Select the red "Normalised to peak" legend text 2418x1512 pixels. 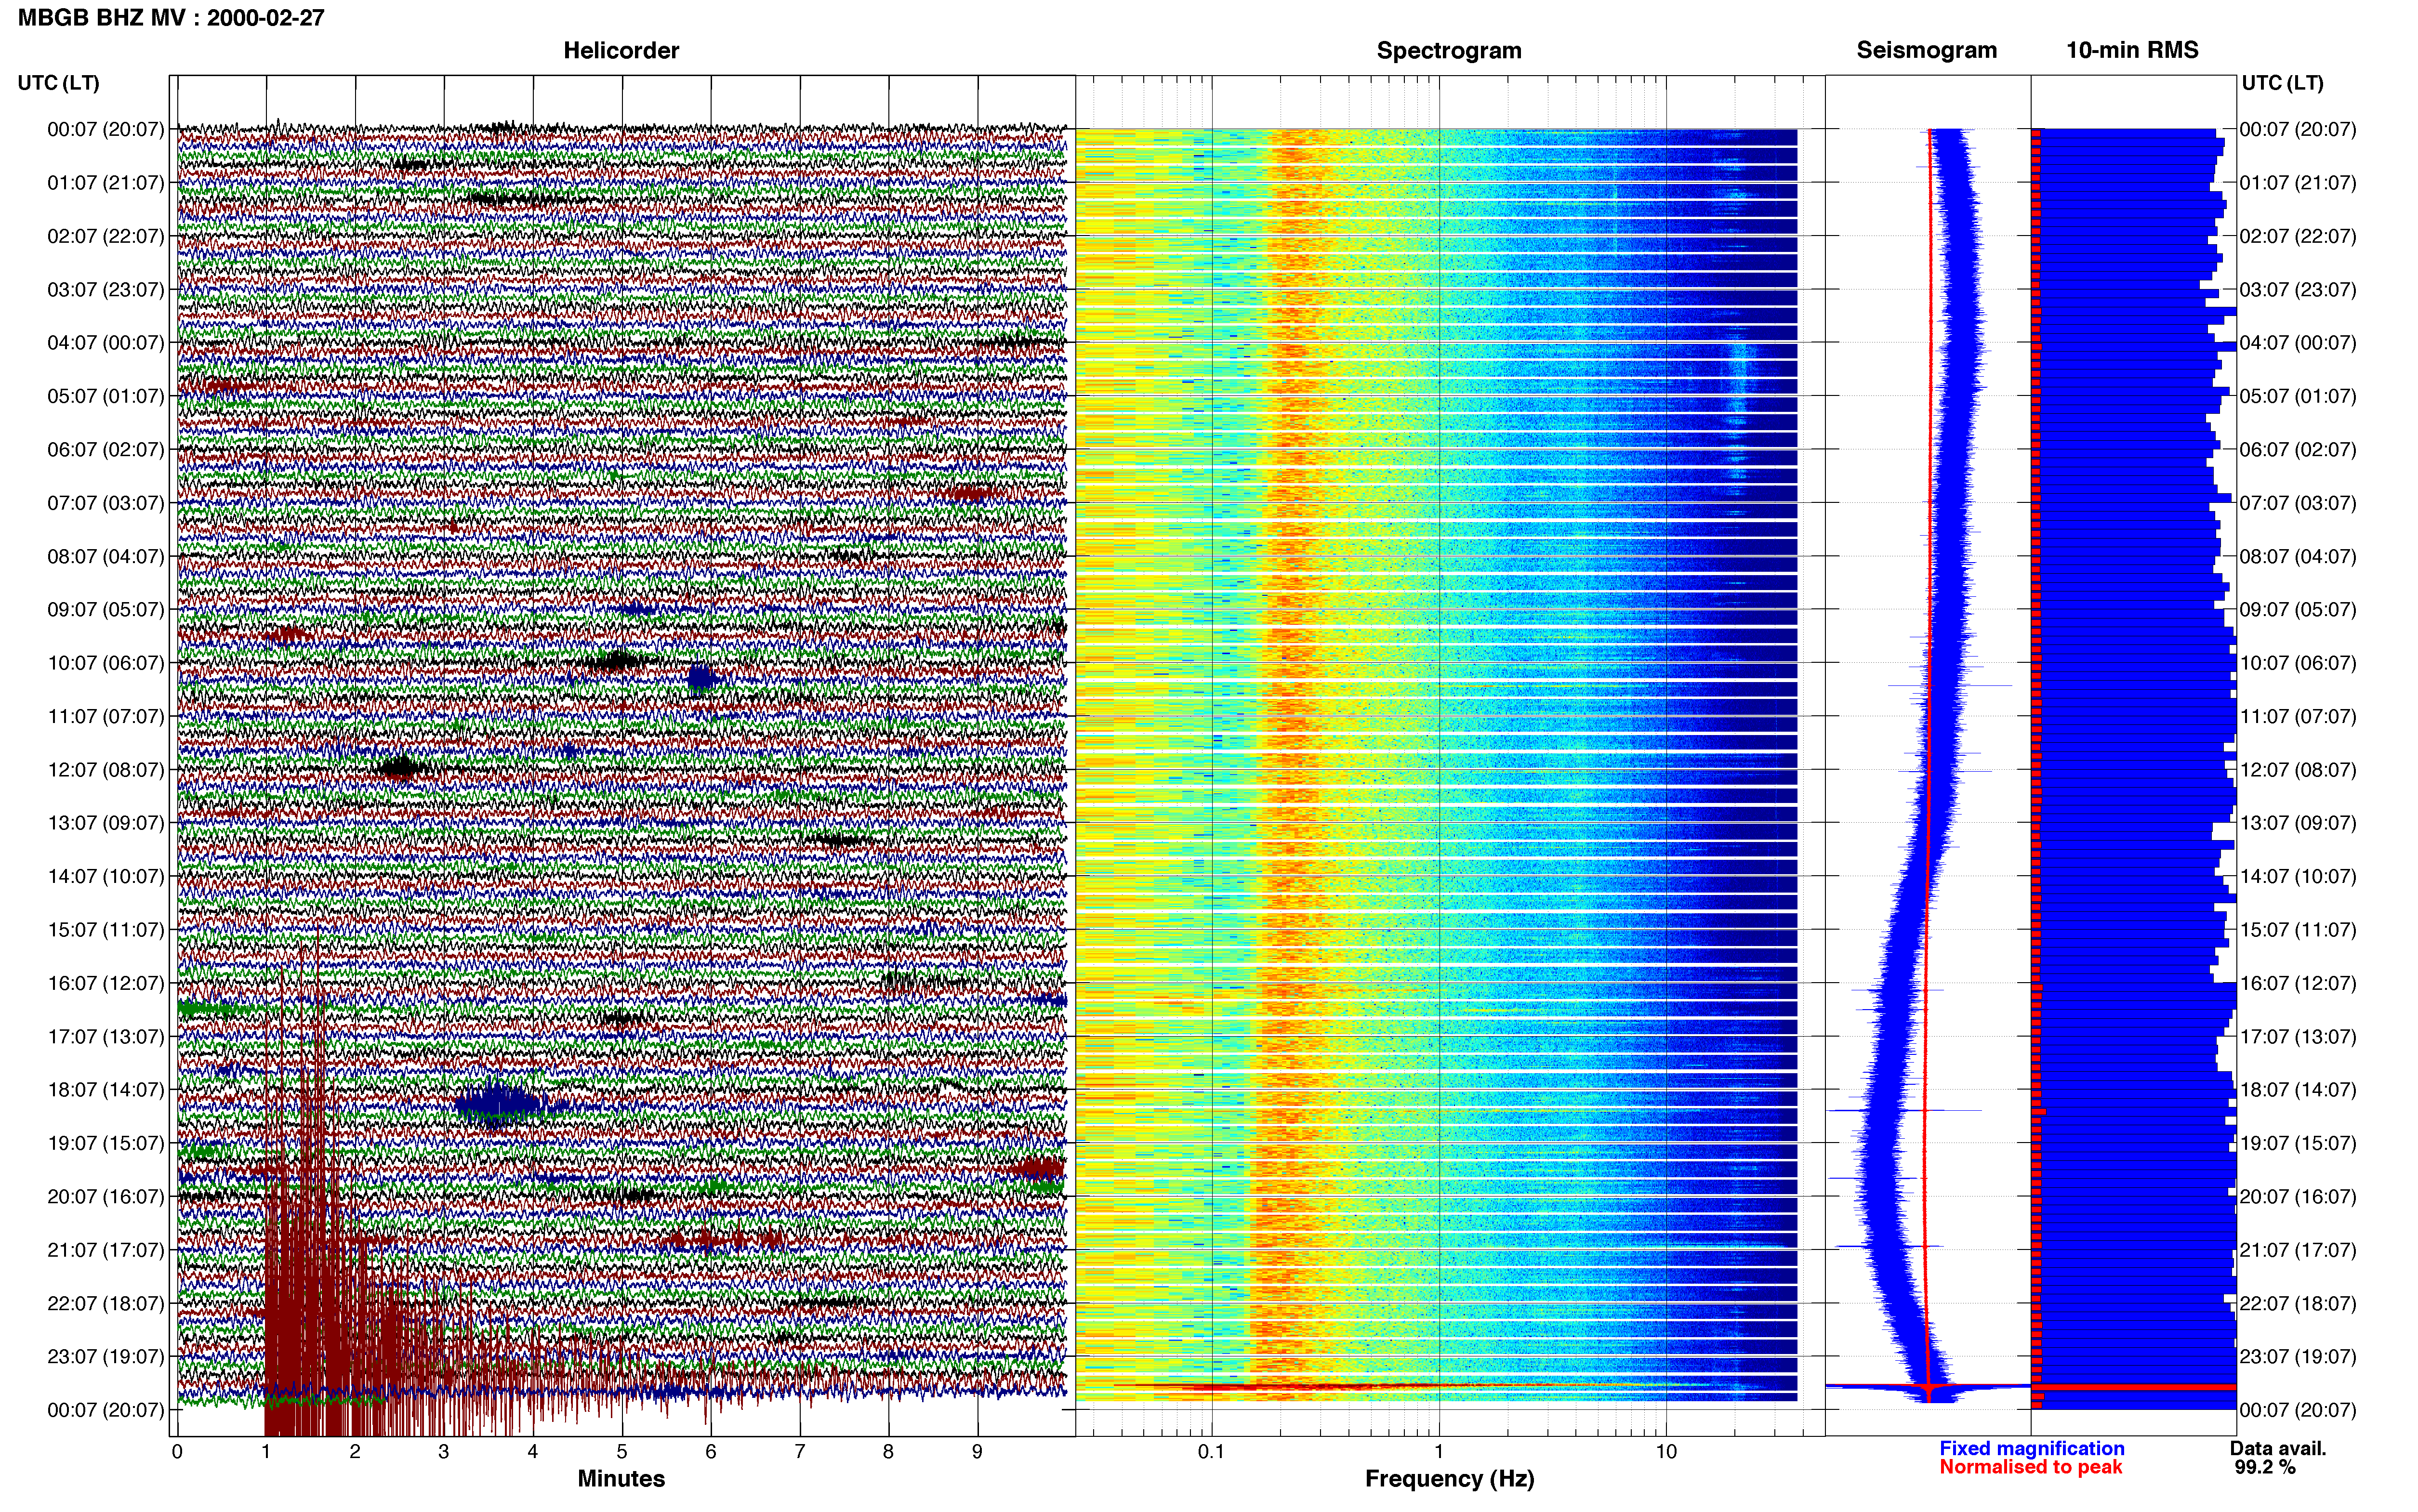[x=2031, y=1467]
